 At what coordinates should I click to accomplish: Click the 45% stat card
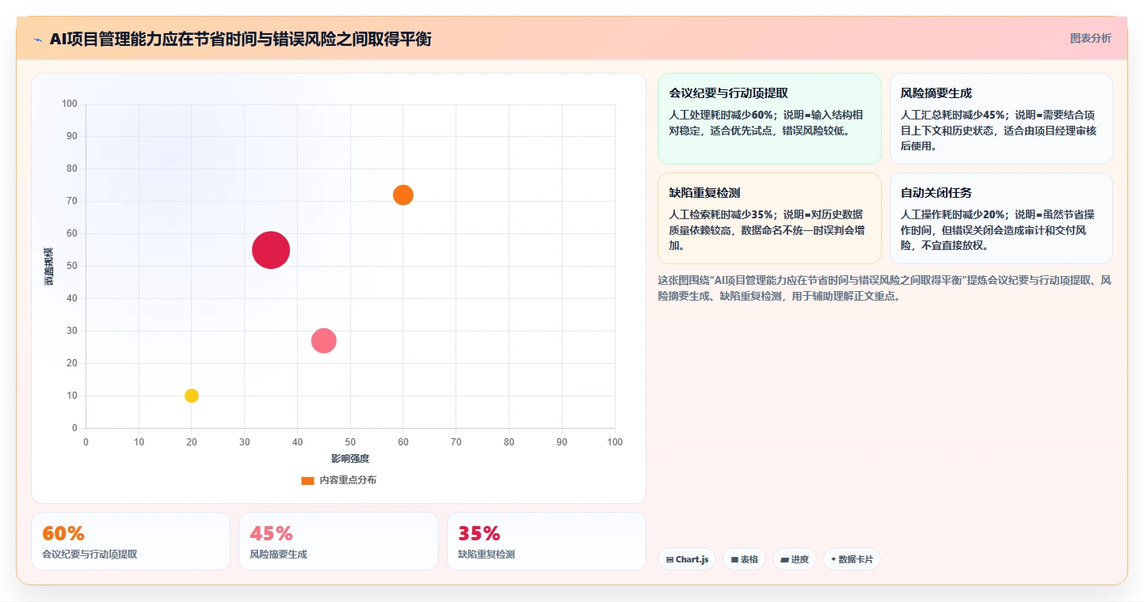click(x=338, y=541)
